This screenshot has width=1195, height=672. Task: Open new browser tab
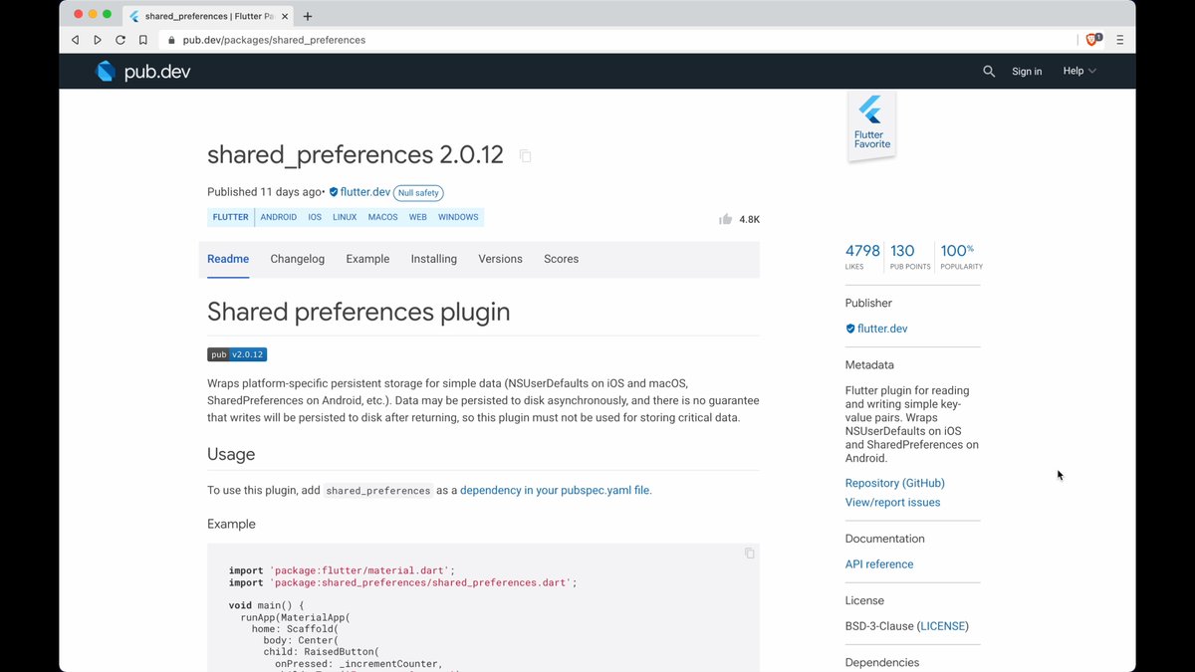pos(308,16)
